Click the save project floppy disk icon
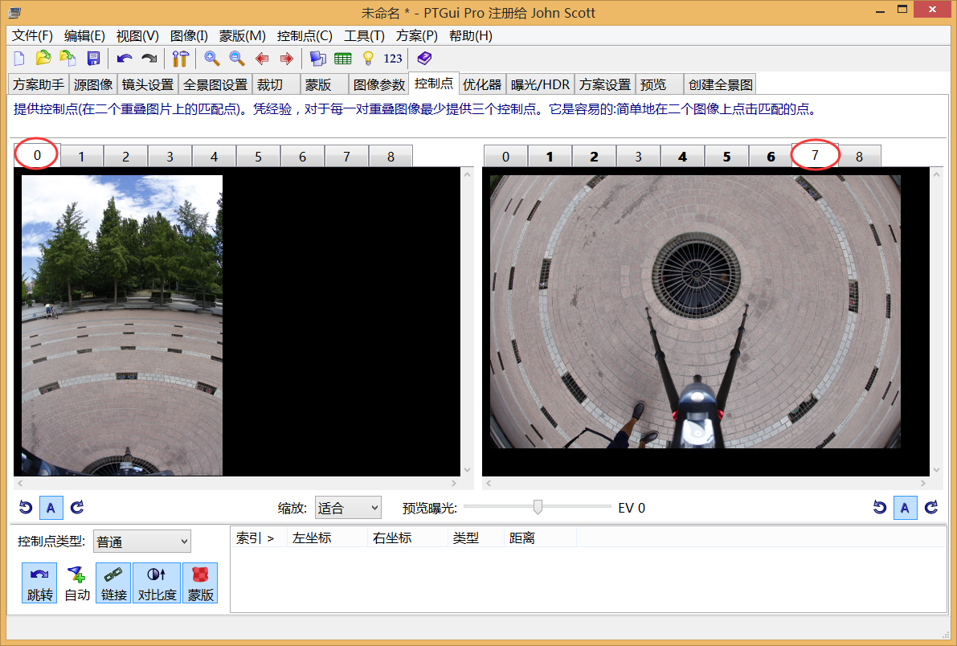The image size is (957, 646). tap(93, 58)
